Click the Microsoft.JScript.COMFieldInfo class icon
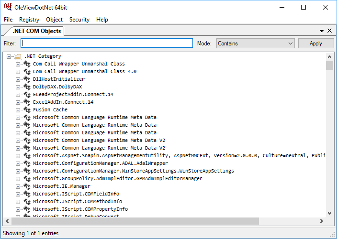 [x=27, y=194]
